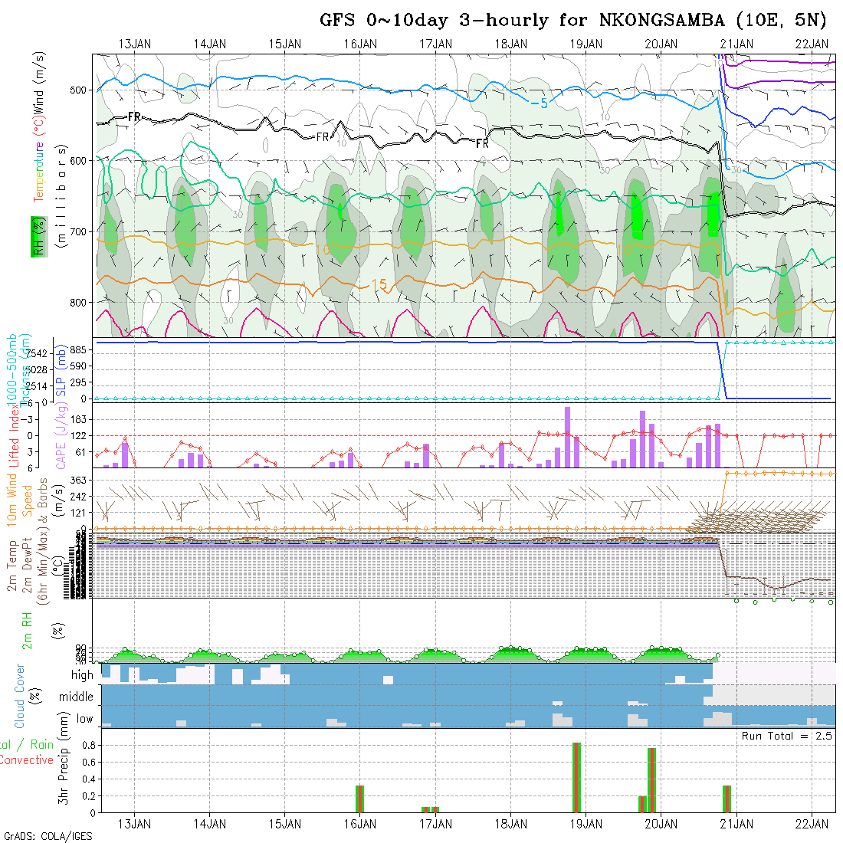Image resolution: width=843 pixels, height=843 pixels.
Task: Select the 'middle' cloud cover row label
Action: coord(77,697)
